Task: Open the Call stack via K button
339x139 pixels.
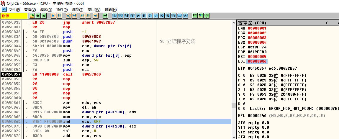Action: 162,16
